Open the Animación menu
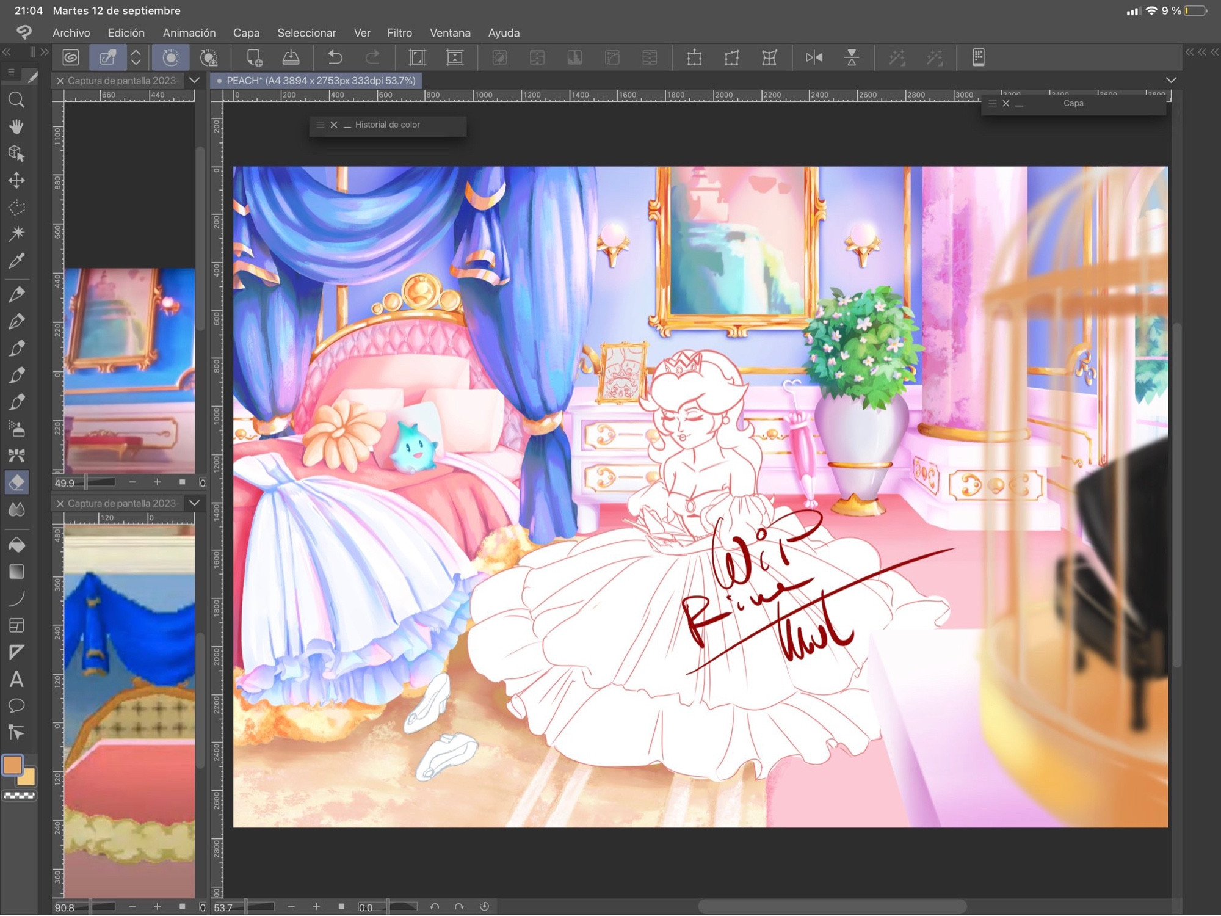The image size is (1221, 916). coord(189,33)
